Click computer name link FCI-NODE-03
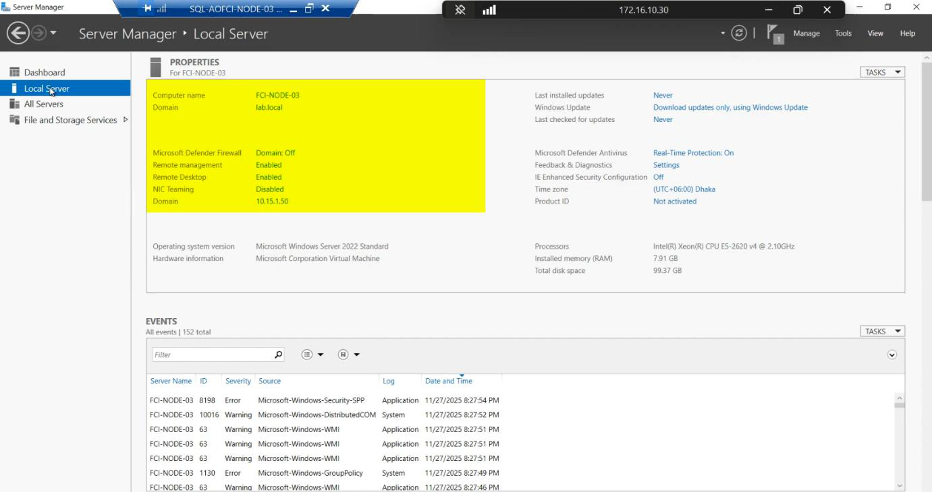The height and width of the screenshot is (492, 932). click(x=277, y=95)
